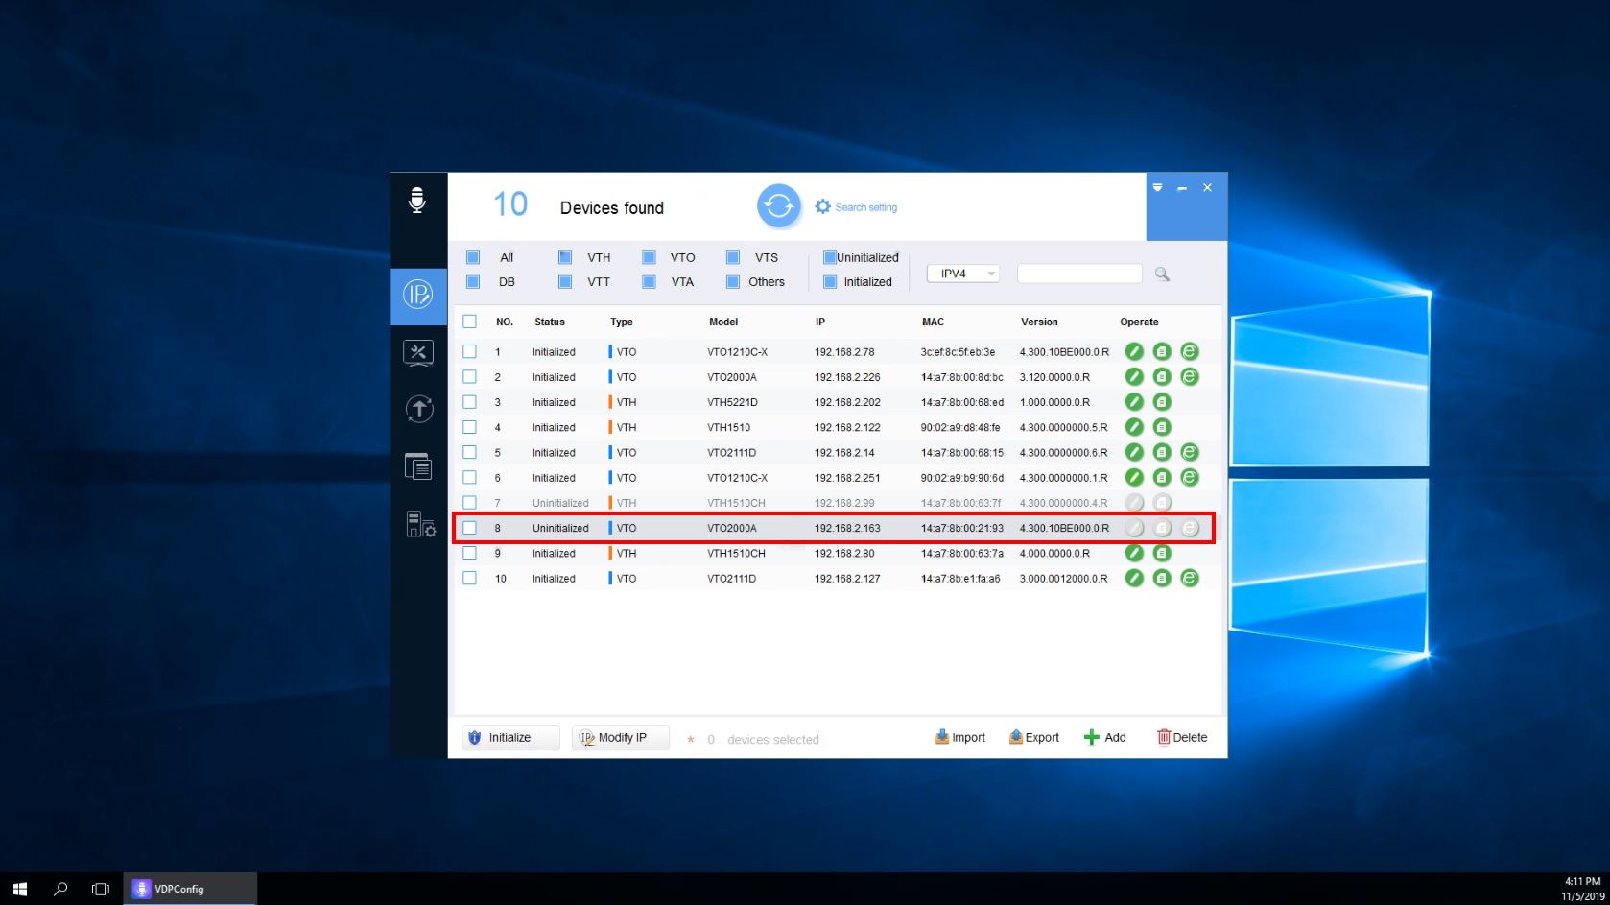The width and height of the screenshot is (1610, 905).
Task: Check the box for device row 8
Action: pos(469,528)
